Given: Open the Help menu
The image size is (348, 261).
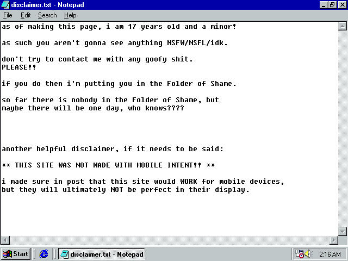Looking at the screenshot, I should (x=70, y=15).
